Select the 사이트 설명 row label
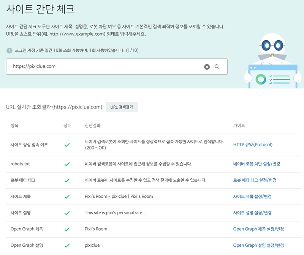Viewport: 304px width, 255px height. pos(21,212)
